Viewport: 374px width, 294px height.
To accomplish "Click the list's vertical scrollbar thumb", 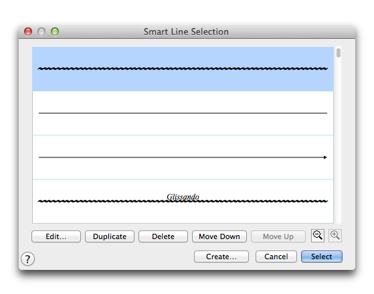I will (339, 53).
